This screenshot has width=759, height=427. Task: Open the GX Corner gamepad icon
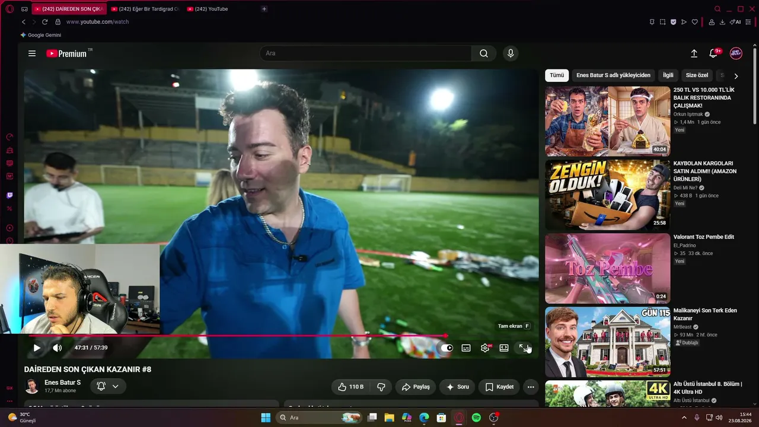coord(24,9)
